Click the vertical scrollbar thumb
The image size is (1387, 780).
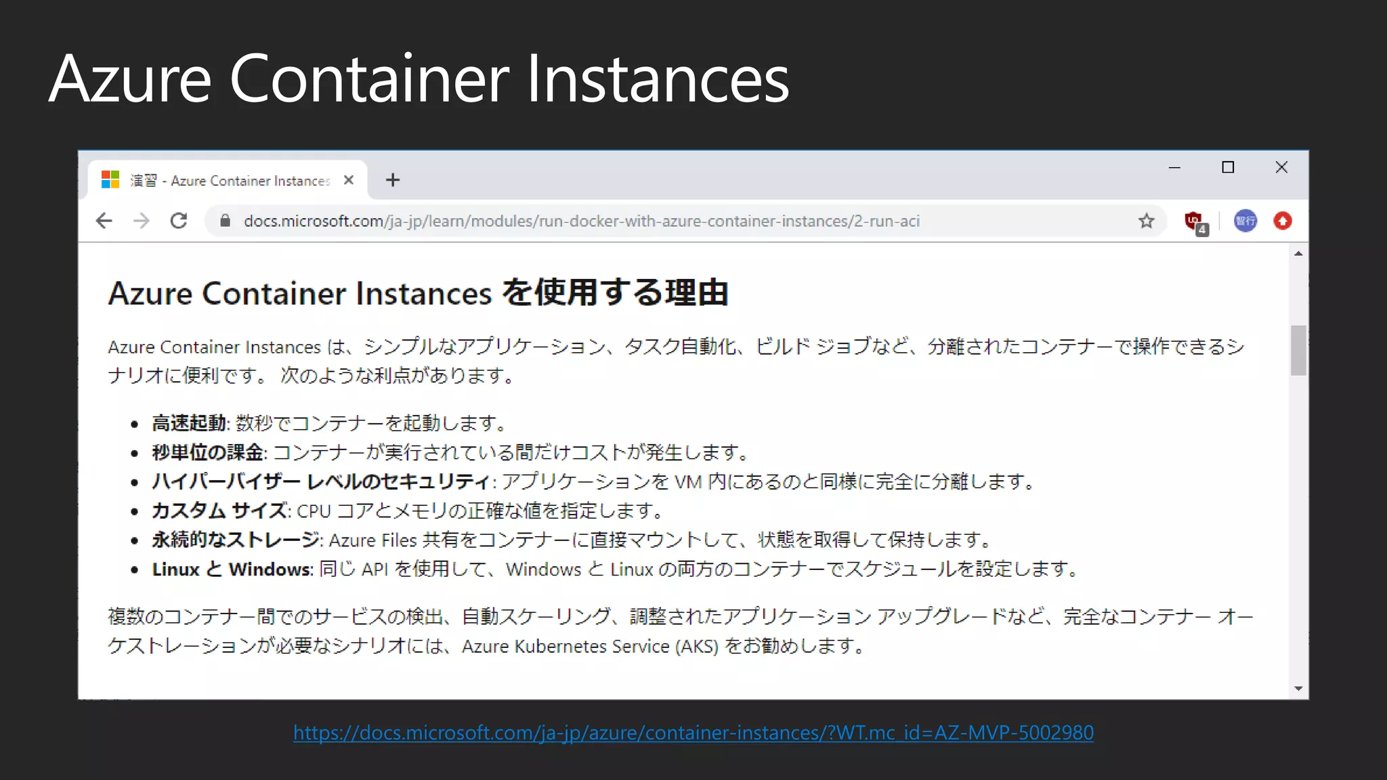(x=1298, y=350)
